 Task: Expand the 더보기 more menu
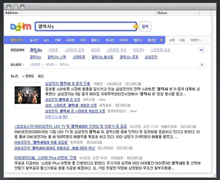(196, 40)
